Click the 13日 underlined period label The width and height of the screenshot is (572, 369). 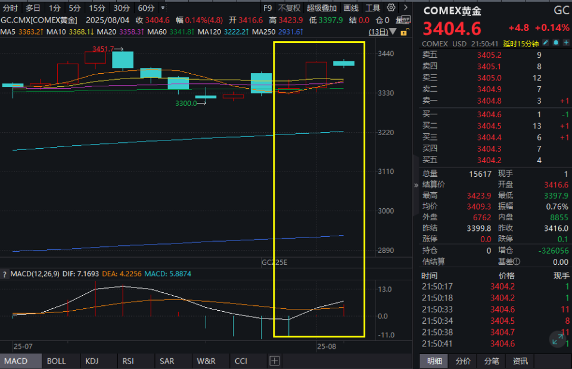point(378,32)
